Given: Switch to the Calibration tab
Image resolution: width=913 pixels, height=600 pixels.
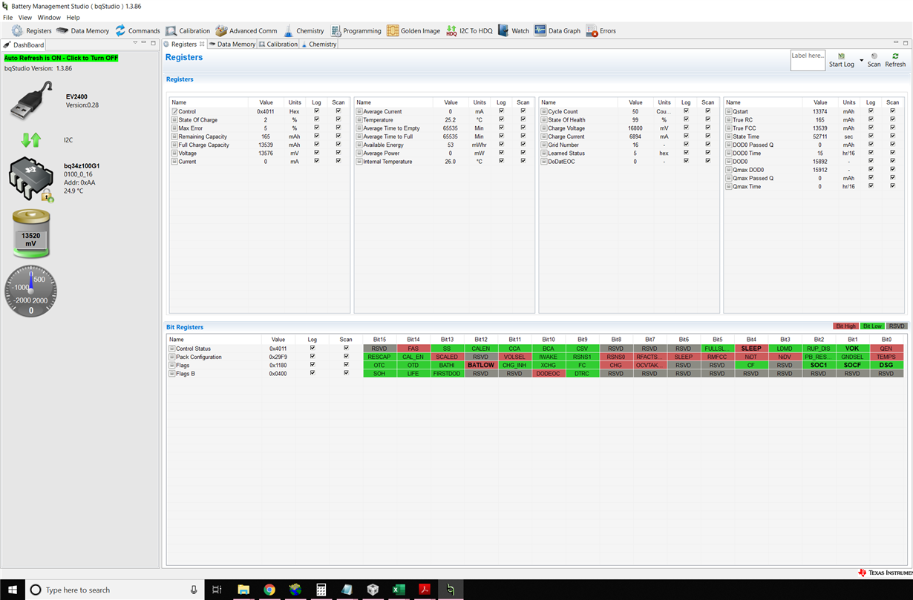Looking at the screenshot, I should click(x=278, y=44).
